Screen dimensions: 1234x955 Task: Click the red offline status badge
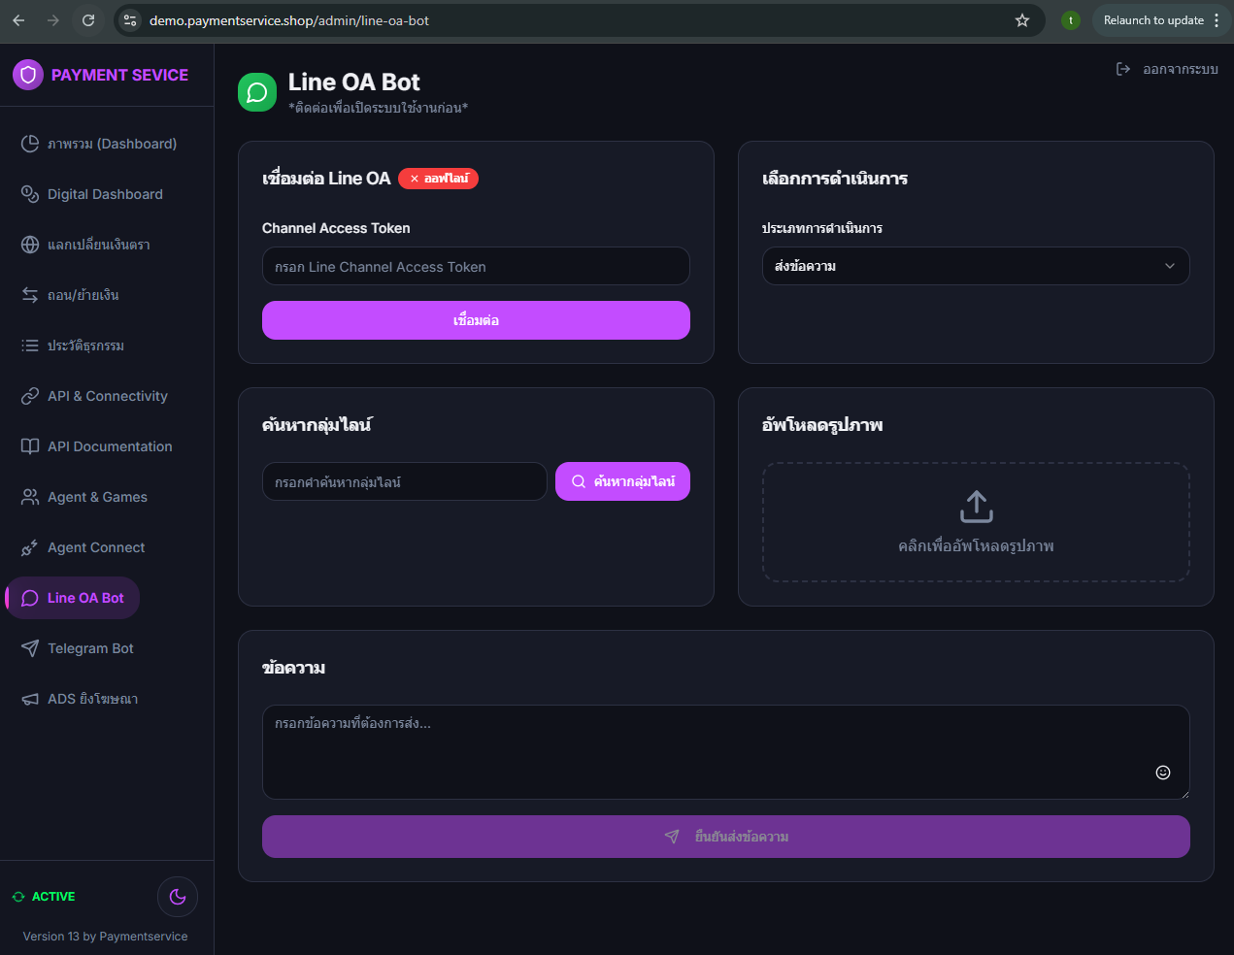(438, 179)
